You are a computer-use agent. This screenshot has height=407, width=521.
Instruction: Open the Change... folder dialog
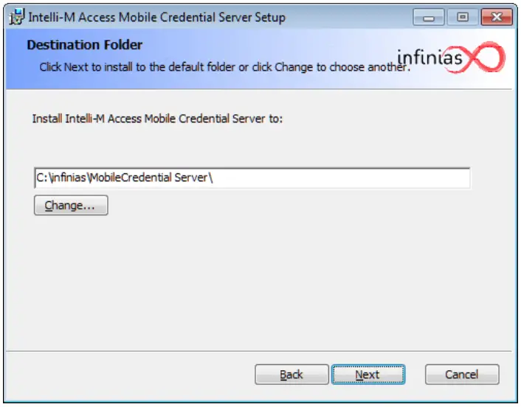click(71, 205)
